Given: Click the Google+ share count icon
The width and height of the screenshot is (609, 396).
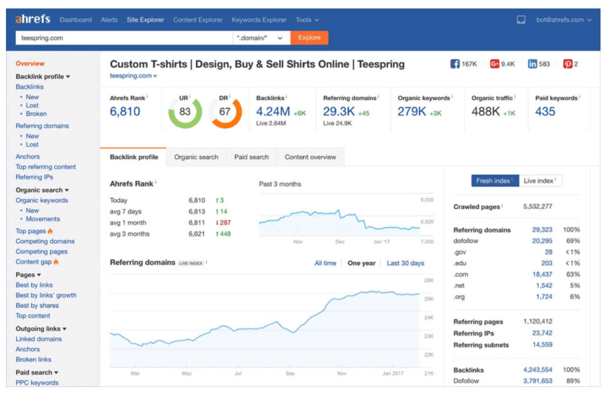Looking at the screenshot, I should [494, 64].
